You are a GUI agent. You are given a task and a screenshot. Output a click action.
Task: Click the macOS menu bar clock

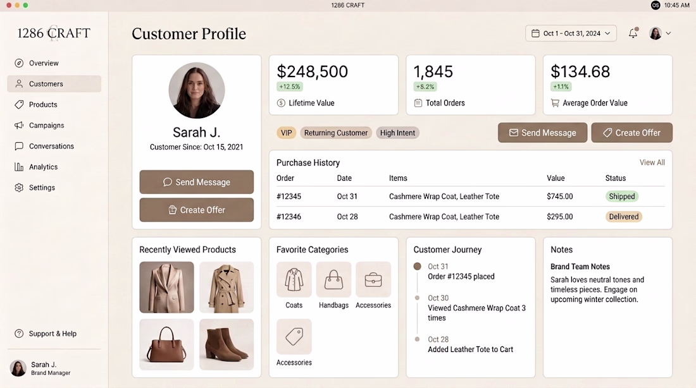(676, 5)
